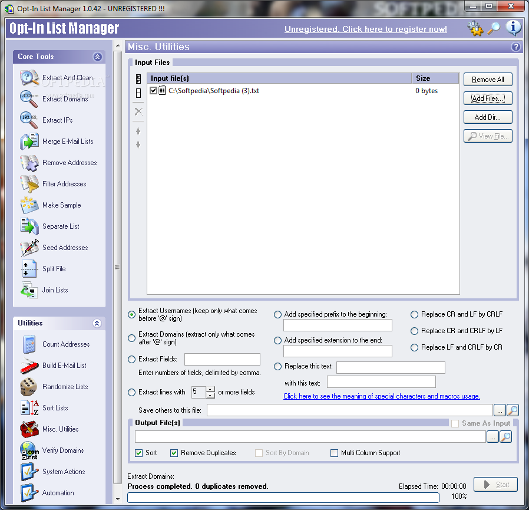Click the Add Files... button
529x510 pixels.
488,98
